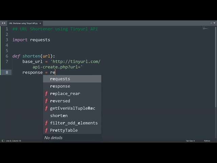The image size is (217, 163).
Task: Click line number 6 in gutter
Action: (x=7, y=56)
